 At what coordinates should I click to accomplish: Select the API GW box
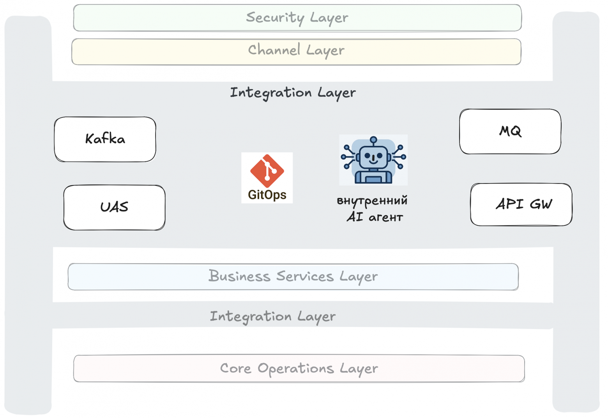click(521, 205)
